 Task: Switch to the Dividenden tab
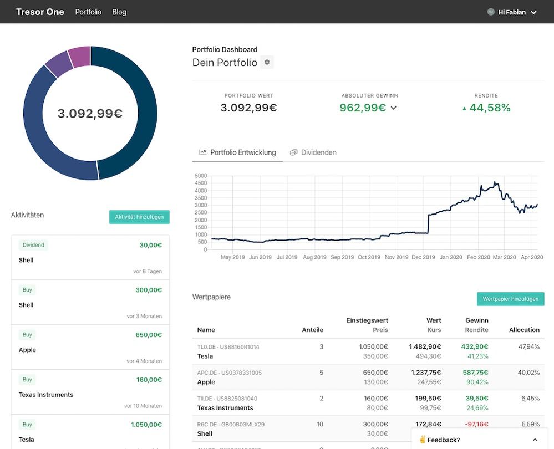(x=313, y=152)
